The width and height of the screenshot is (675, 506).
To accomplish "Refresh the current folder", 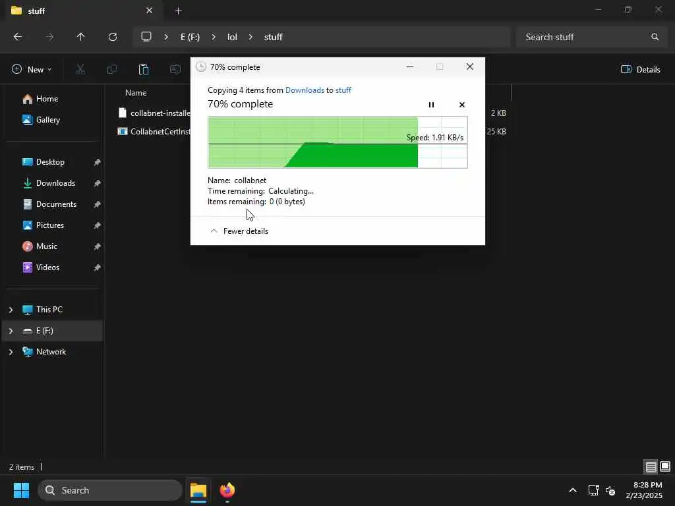I will pyautogui.click(x=113, y=37).
